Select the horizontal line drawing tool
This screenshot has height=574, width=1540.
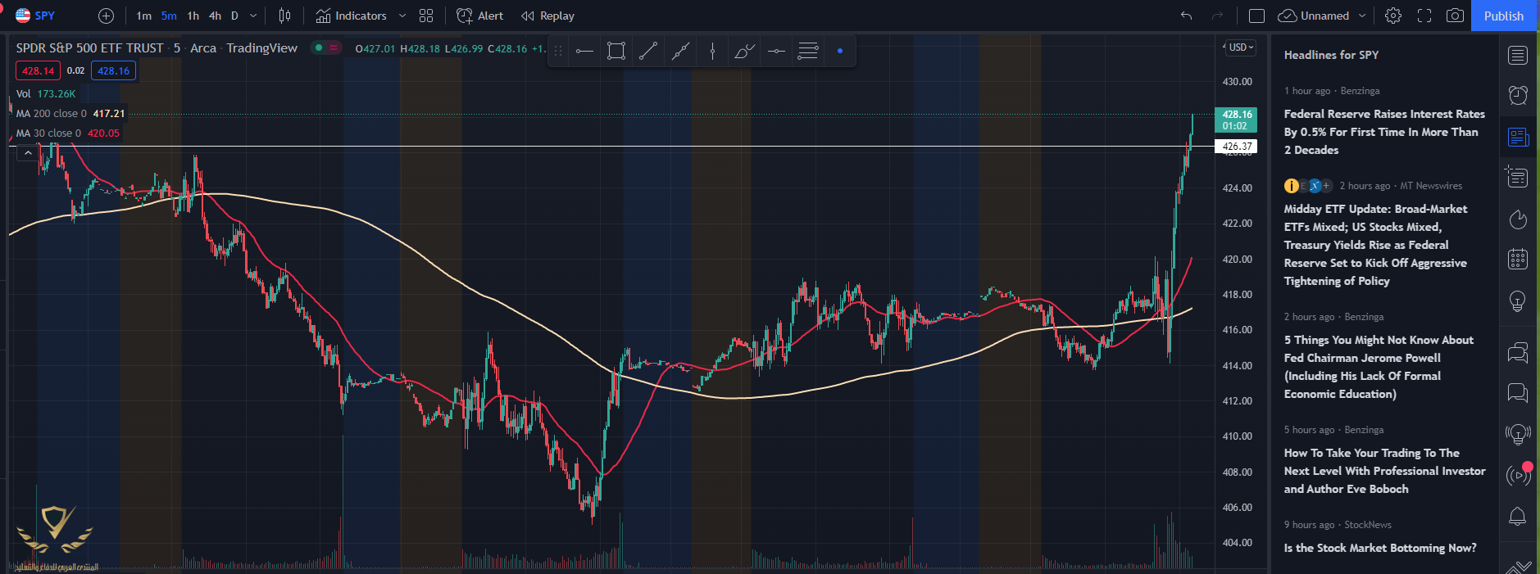pos(584,52)
